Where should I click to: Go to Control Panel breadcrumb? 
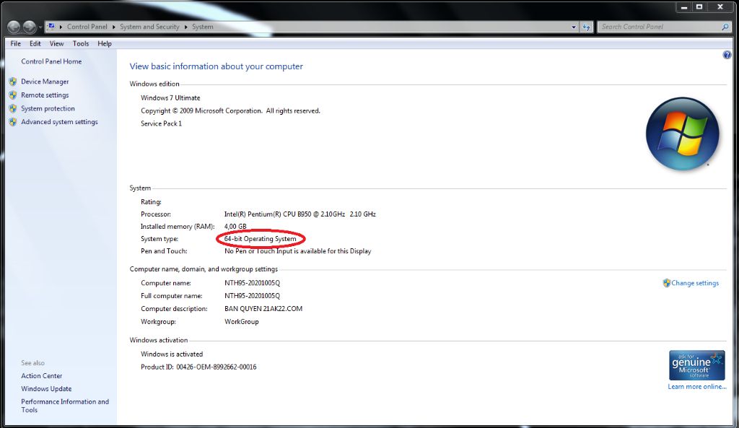pos(87,27)
